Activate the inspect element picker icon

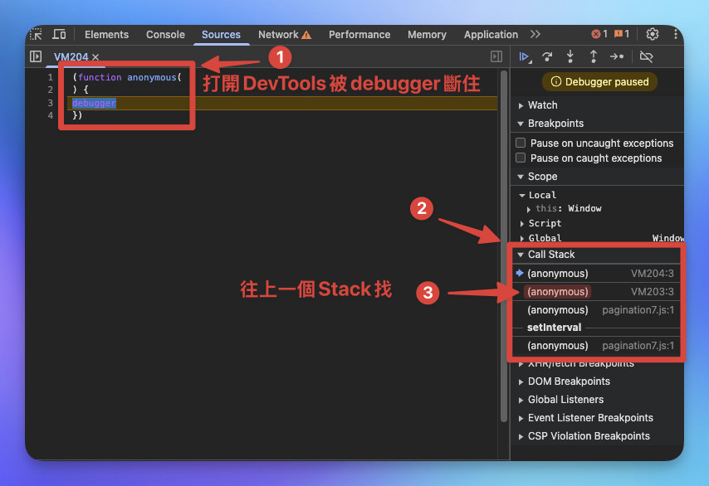pos(36,34)
